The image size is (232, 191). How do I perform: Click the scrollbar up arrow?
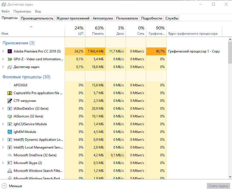(x=230, y=39)
